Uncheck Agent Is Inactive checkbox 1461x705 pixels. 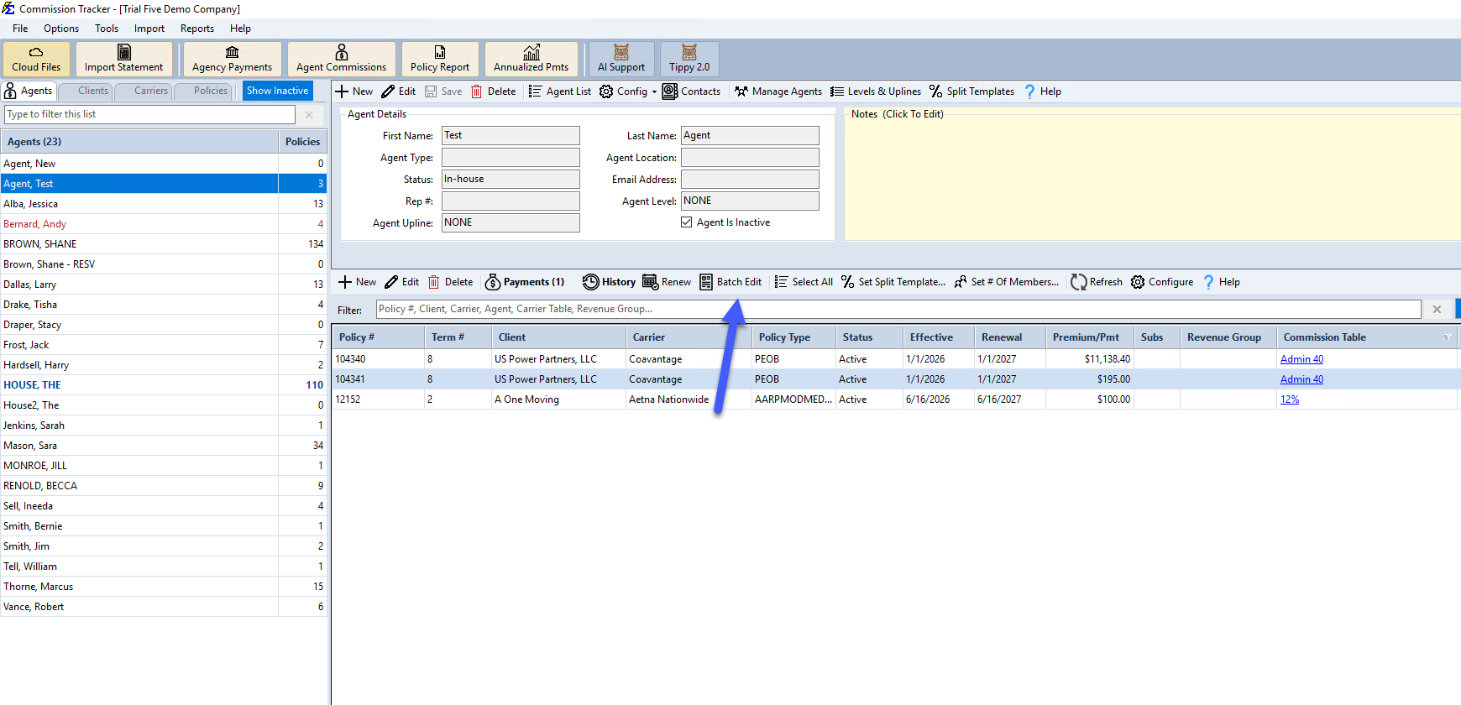687,222
